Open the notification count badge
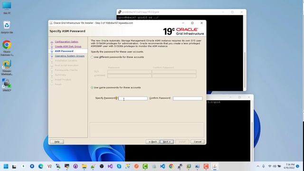Viewport: 304px width, 171px height. point(298,166)
